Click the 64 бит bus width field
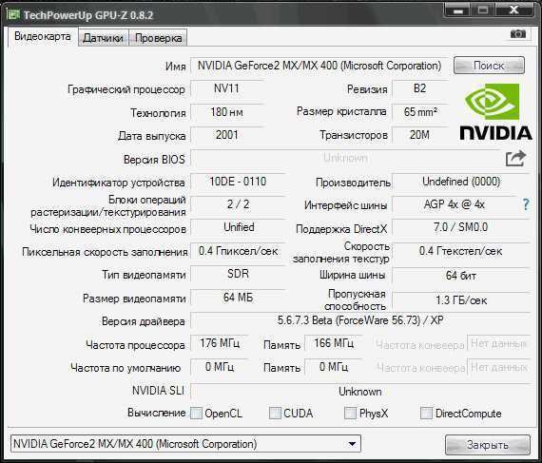This screenshot has width=542, height=463. click(461, 276)
